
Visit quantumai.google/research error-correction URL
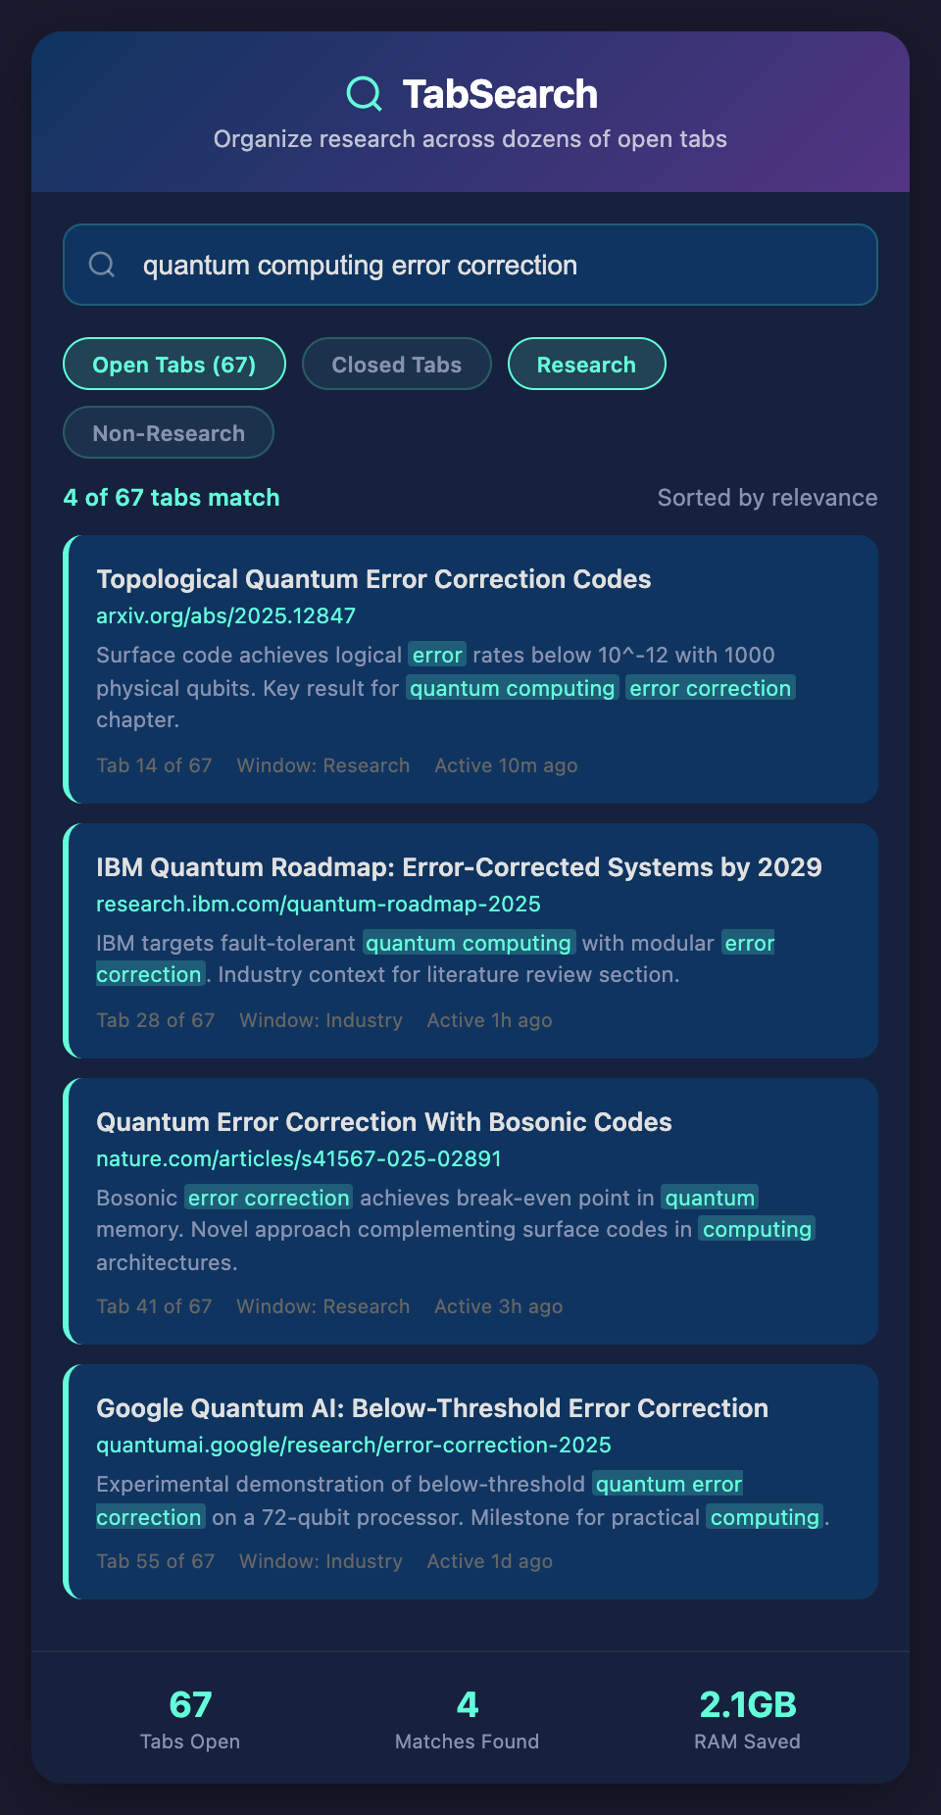[x=354, y=1445]
